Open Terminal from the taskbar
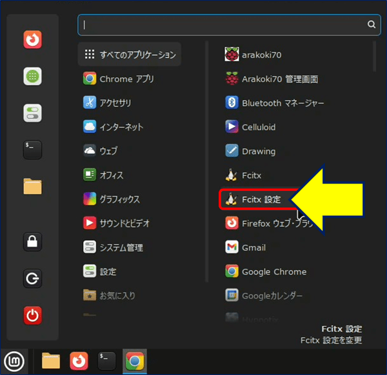This screenshot has height=375, width=387. pos(106,361)
